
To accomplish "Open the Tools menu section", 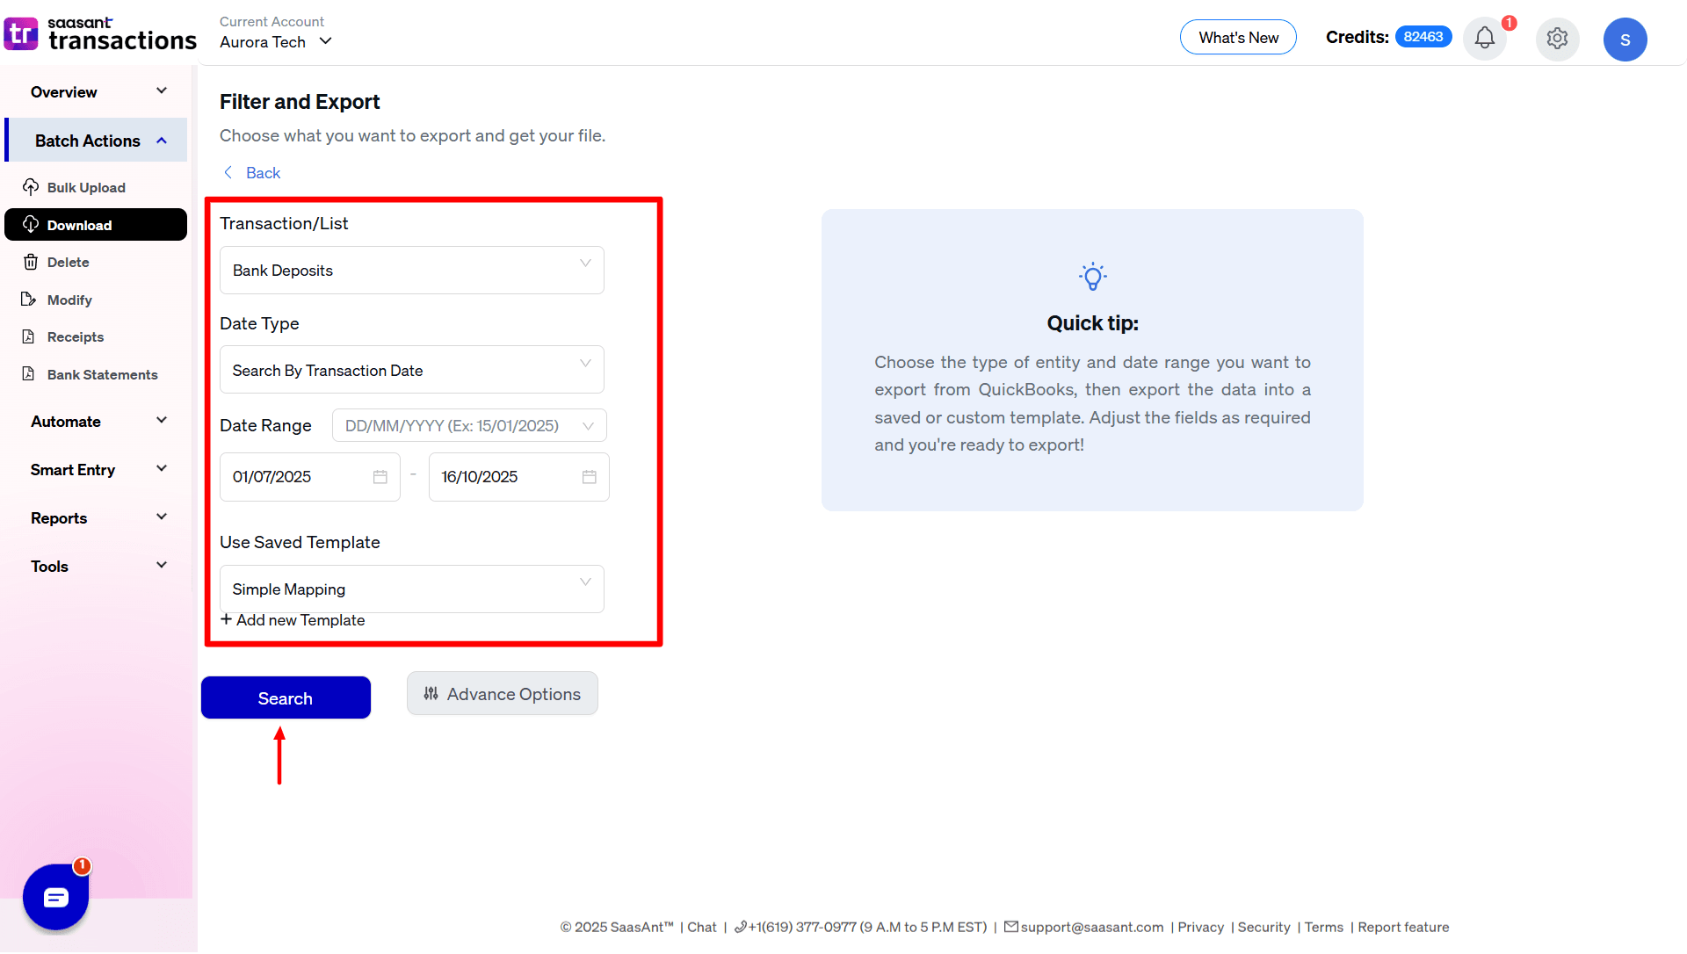I will coord(96,566).
